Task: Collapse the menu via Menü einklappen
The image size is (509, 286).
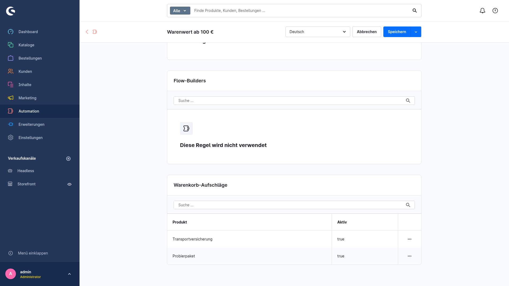Action: point(40,253)
